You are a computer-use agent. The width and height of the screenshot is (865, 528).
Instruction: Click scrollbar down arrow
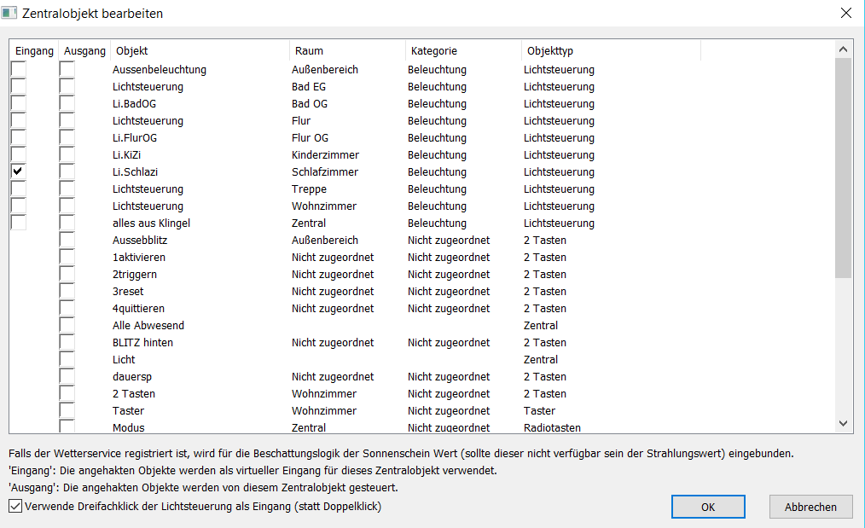point(843,423)
